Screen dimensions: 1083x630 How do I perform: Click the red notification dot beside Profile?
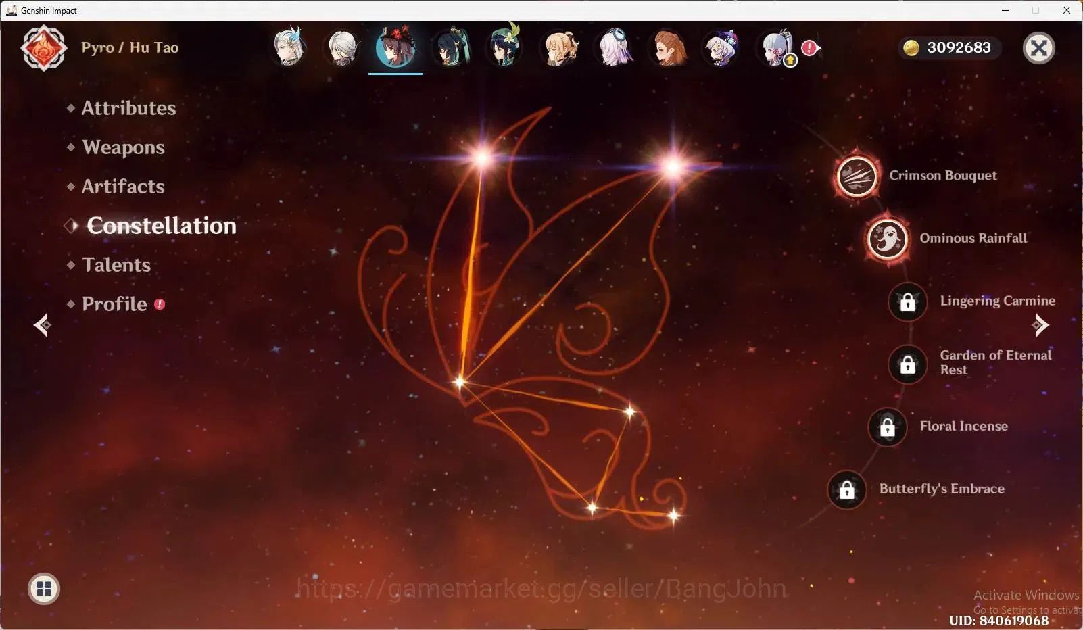point(160,304)
